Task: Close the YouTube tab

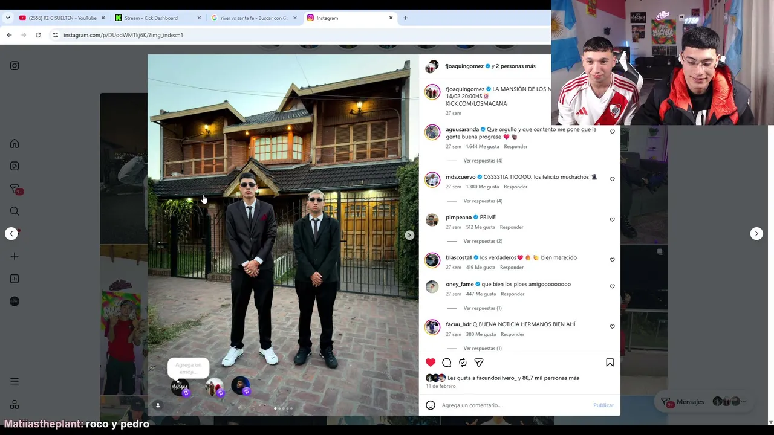Action: click(103, 18)
